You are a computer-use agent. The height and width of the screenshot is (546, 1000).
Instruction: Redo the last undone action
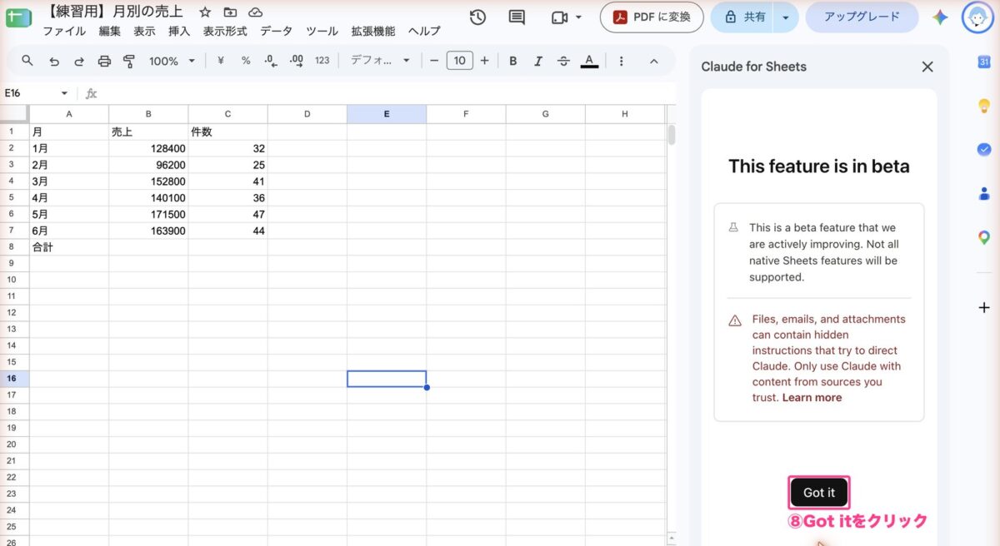[x=79, y=61]
